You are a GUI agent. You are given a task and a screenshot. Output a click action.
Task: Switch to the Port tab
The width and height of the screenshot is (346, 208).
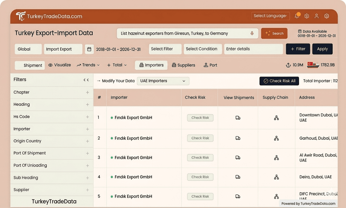point(210,65)
